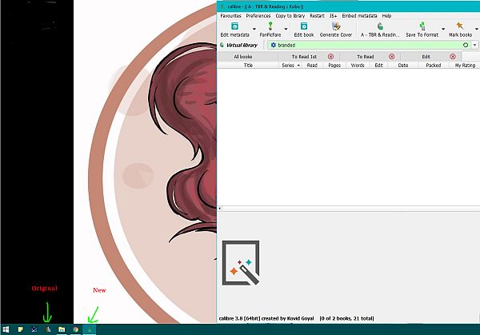Click the clear search icon in the search box
Viewport: 480px width, 335px height.
[466, 45]
